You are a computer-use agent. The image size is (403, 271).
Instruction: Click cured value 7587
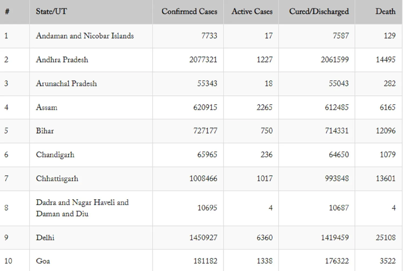pyautogui.click(x=341, y=36)
